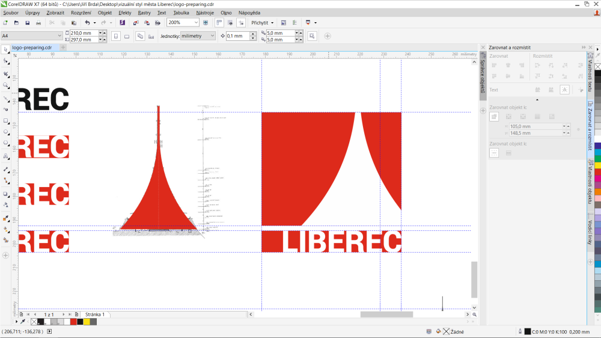Open the Soubor menu
601x338 pixels.
[x=11, y=13]
